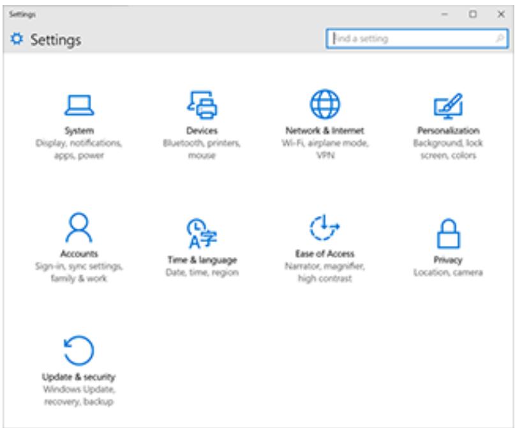Click 'Wi-Fi, airplane mode, VPN' description
The image size is (515, 428).
pyautogui.click(x=325, y=149)
